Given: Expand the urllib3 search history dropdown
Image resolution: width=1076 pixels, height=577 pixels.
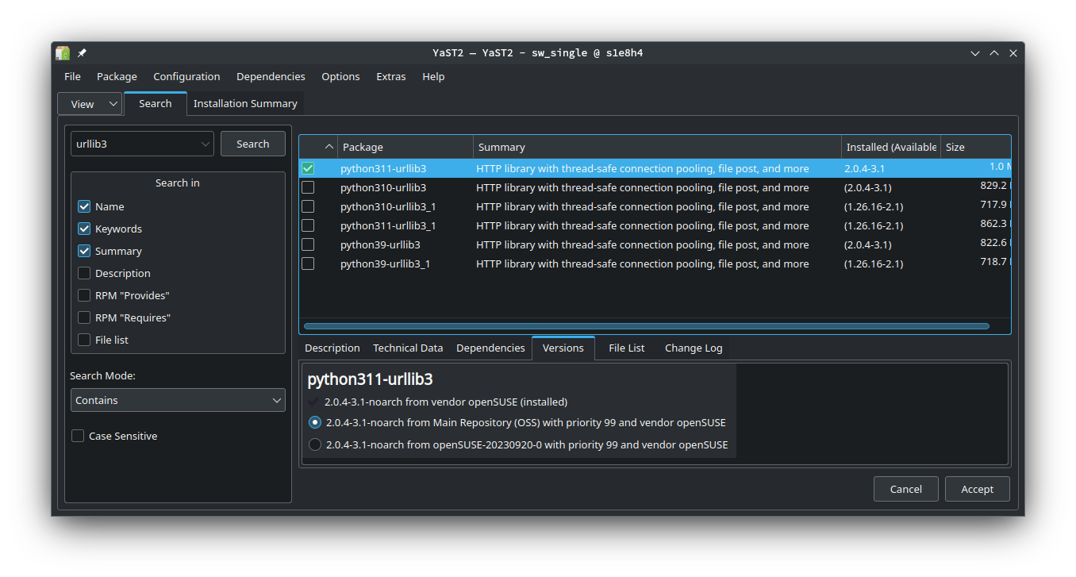Looking at the screenshot, I should click(206, 144).
